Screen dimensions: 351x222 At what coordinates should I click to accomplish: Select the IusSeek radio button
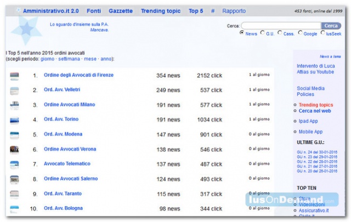point(322,33)
